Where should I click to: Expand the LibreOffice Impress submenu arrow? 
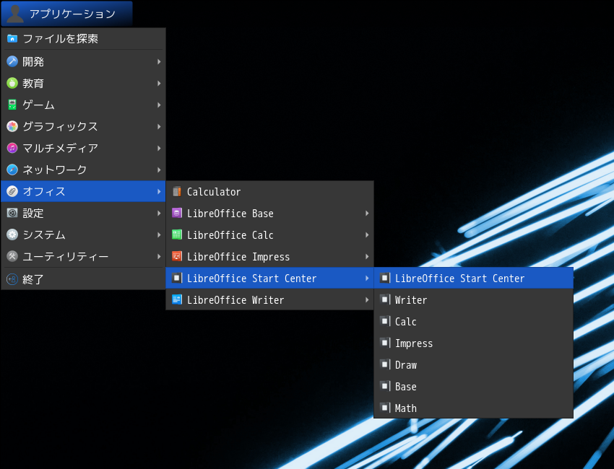click(367, 257)
